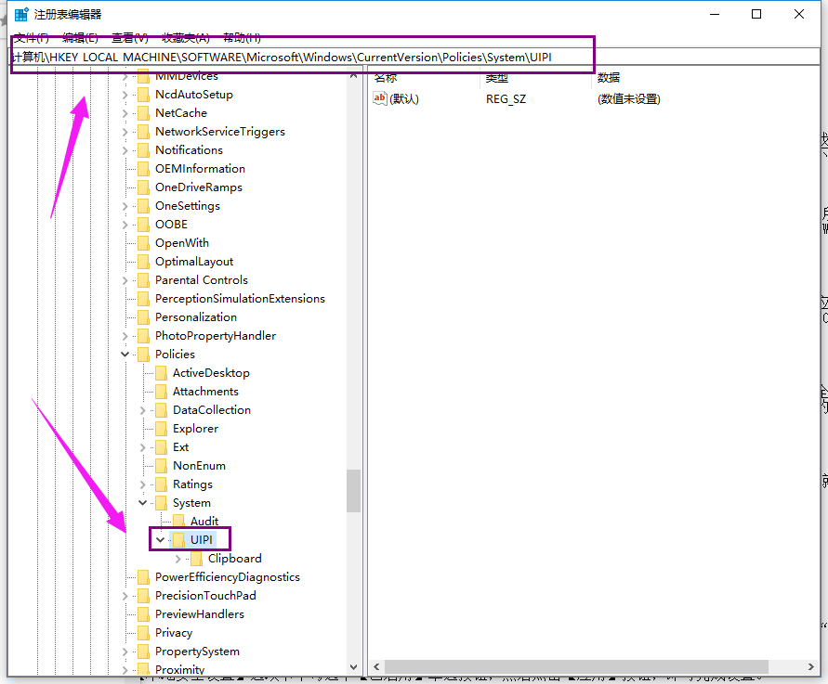Click the OOBE folder icon
Image resolution: width=828 pixels, height=684 pixels.
point(142,224)
